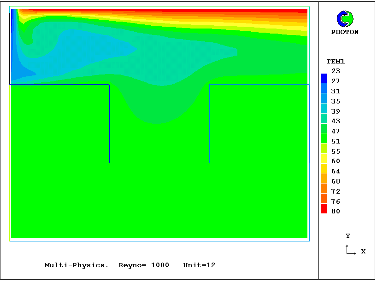Screen dimensions: 377x281
Task: Click the legend value 23
Action: pyautogui.click(x=336, y=71)
